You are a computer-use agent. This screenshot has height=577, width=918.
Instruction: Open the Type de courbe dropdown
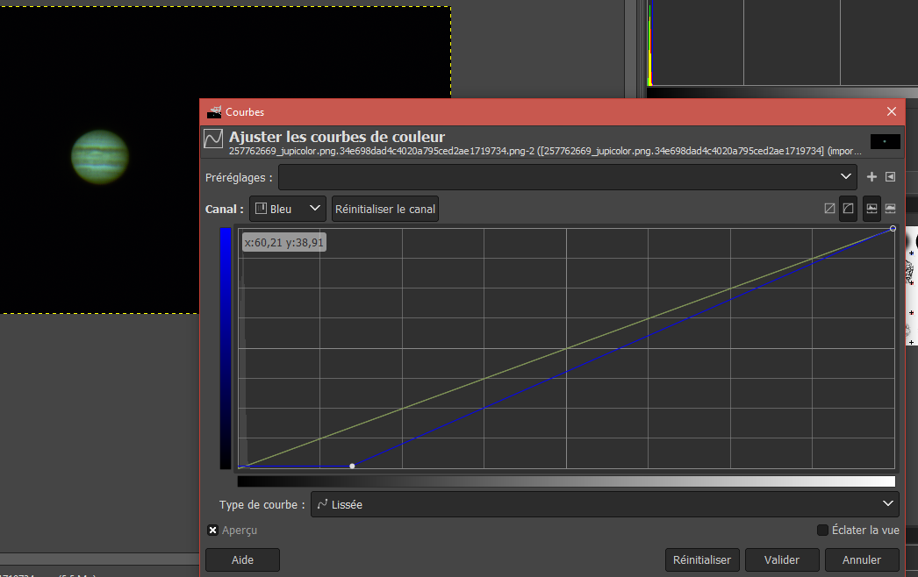point(605,504)
